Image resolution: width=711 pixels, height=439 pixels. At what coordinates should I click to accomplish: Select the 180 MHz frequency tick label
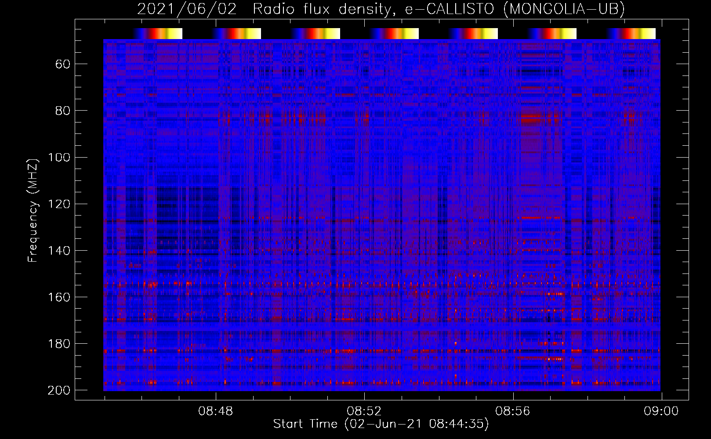tap(59, 344)
